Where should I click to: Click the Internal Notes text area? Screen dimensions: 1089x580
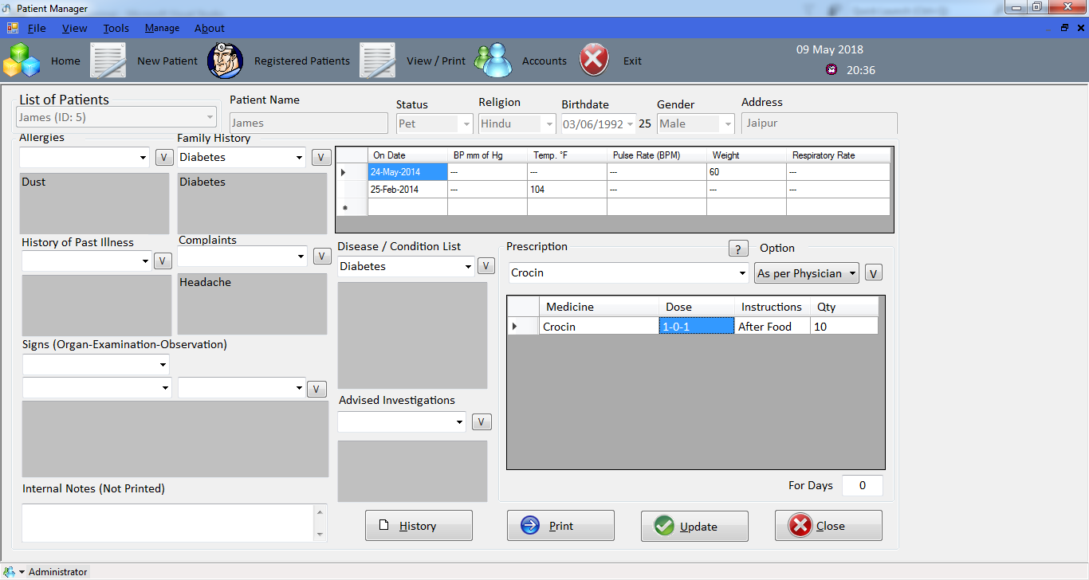pyautogui.click(x=168, y=523)
